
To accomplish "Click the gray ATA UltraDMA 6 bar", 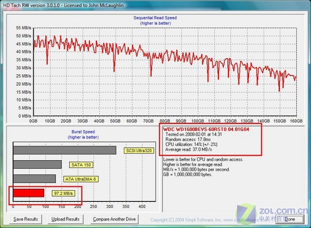I will 35,179.
